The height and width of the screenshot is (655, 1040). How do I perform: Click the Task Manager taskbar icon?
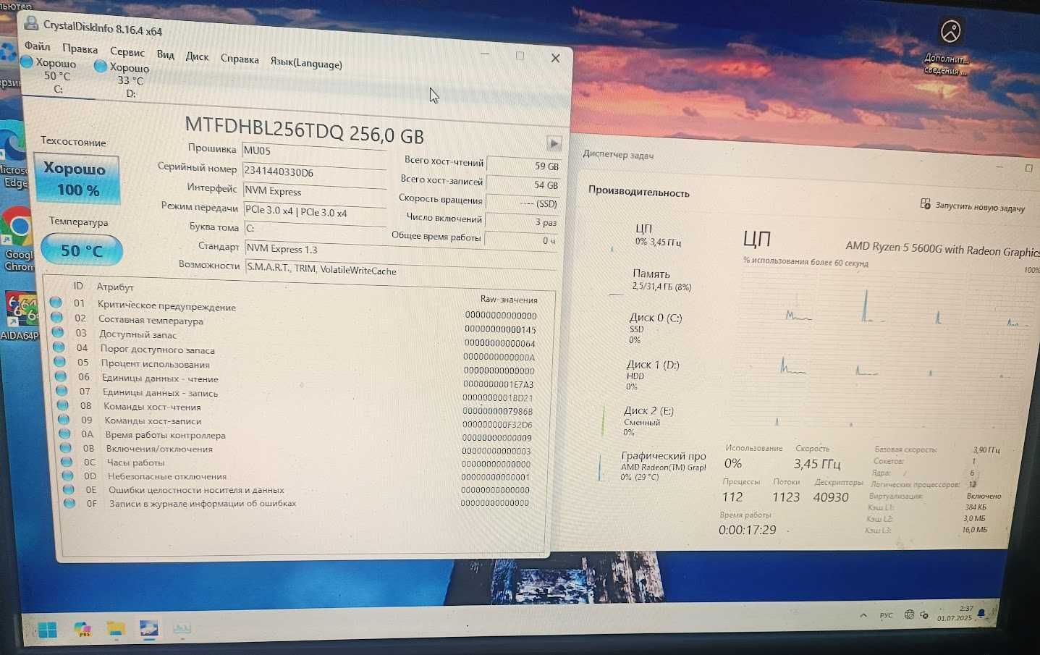[x=182, y=629]
